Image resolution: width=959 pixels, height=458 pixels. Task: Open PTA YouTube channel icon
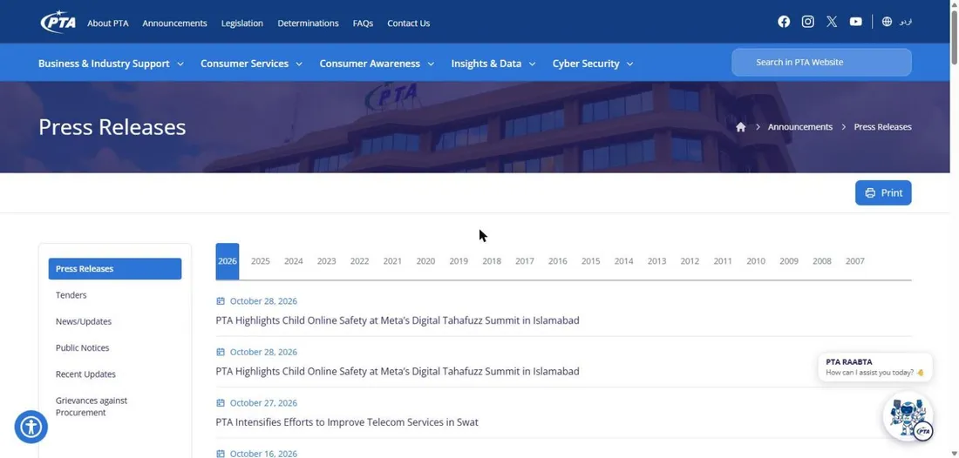[x=855, y=22]
